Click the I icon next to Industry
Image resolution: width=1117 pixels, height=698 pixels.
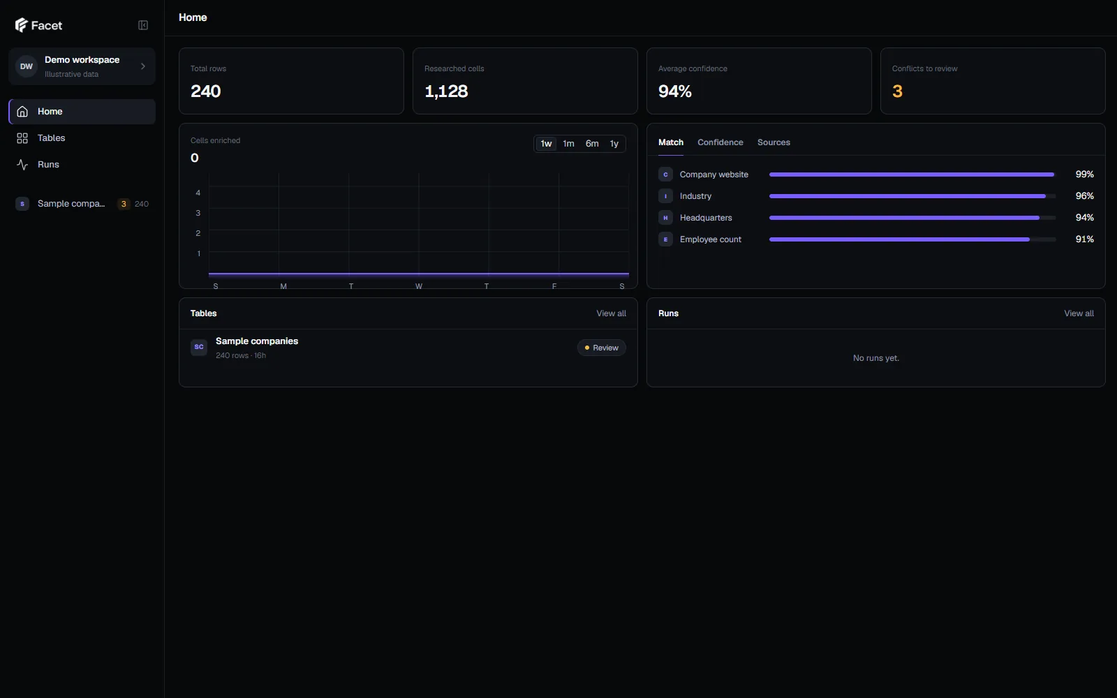pos(665,196)
